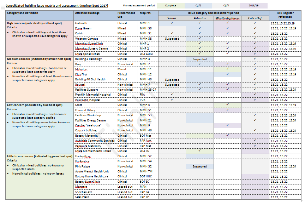Click the Q3/4 legend color box
The width and height of the screenshot is (305, 205).
point(227,6)
